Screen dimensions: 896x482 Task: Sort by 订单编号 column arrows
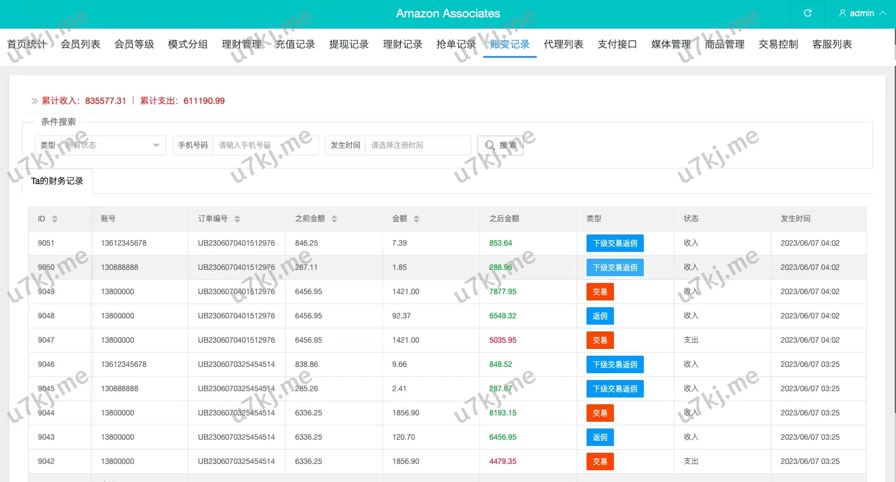237,219
